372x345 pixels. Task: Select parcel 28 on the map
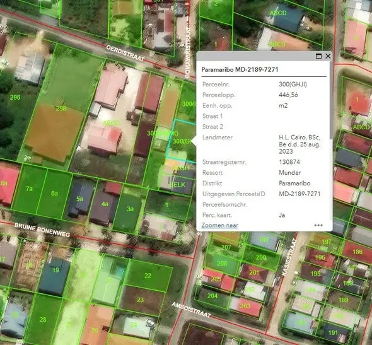click(x=43, y=320)
